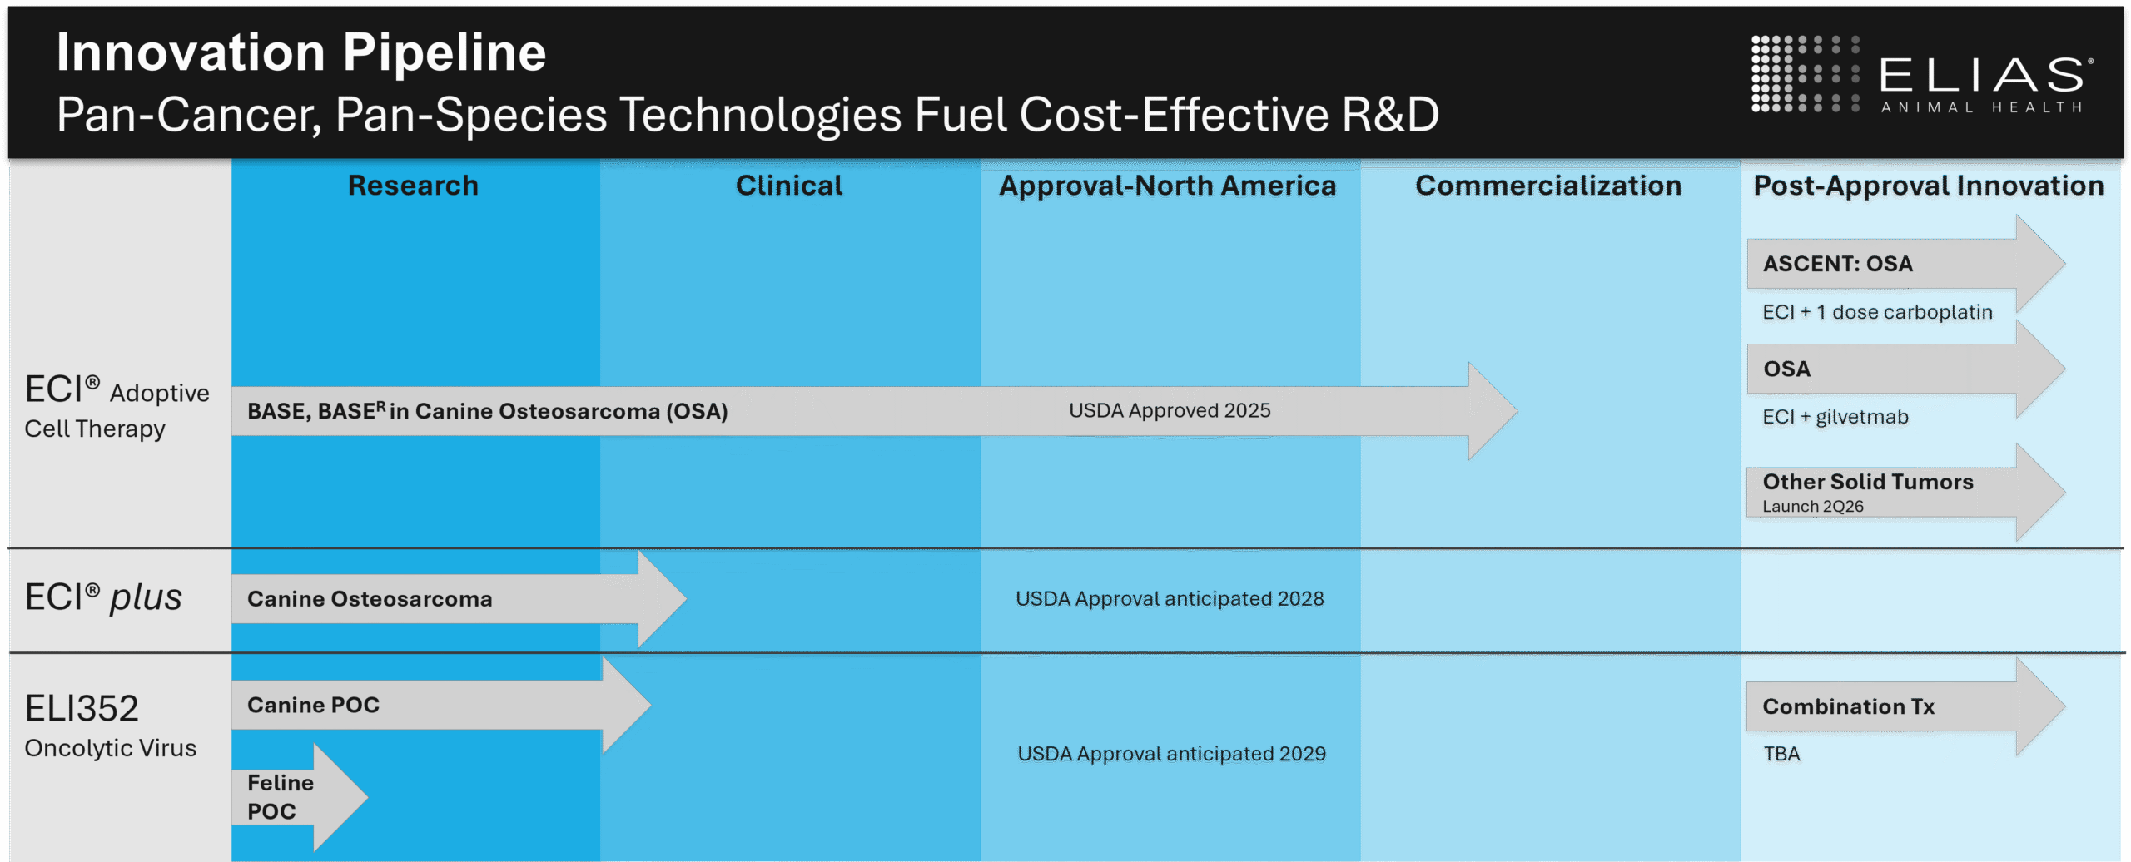Click the subtitle 'Pan-Cancer, Pan-Species Technologies Fuel Cost-Effective R&D'
Screen dimensions: 2131x862
(x=748, y=114)
